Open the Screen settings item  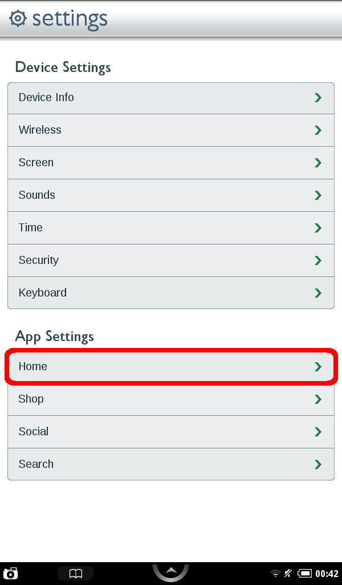170,163
